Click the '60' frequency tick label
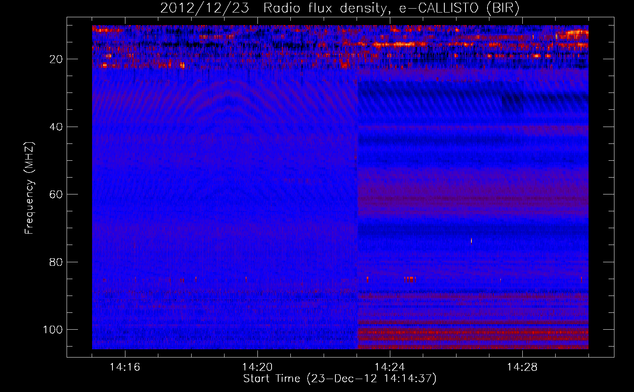 point(56,194)
